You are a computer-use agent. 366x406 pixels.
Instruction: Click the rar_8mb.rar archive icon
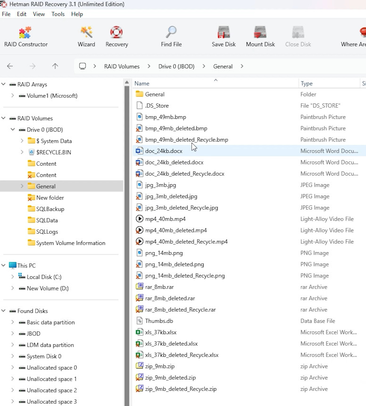tap(140, 287)
